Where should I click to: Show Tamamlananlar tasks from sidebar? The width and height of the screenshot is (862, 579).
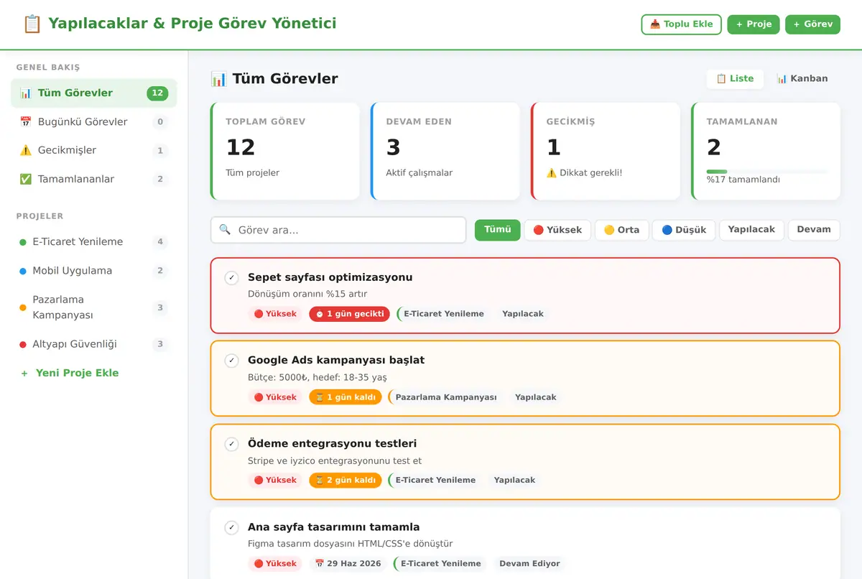[x=94, y=179]
